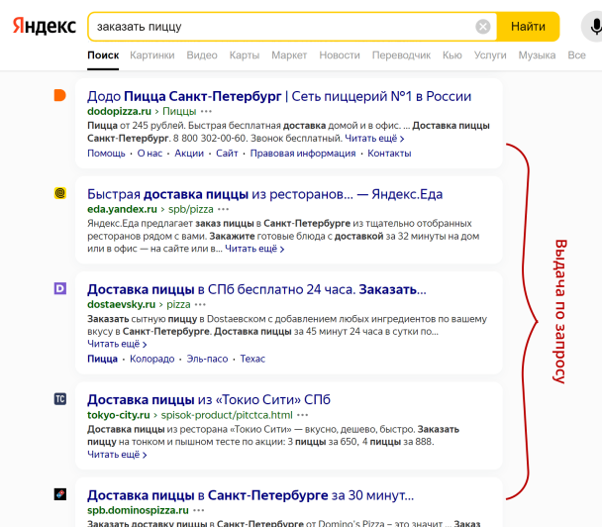The height and width of the screenshot is (527, 602).
Task: Open the Правовая информация sitelink
Action: 303,154
